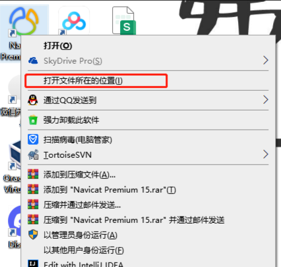Click the IntelliJ IDEA icon in menu
Screen dimensions: 281x267
33,264
